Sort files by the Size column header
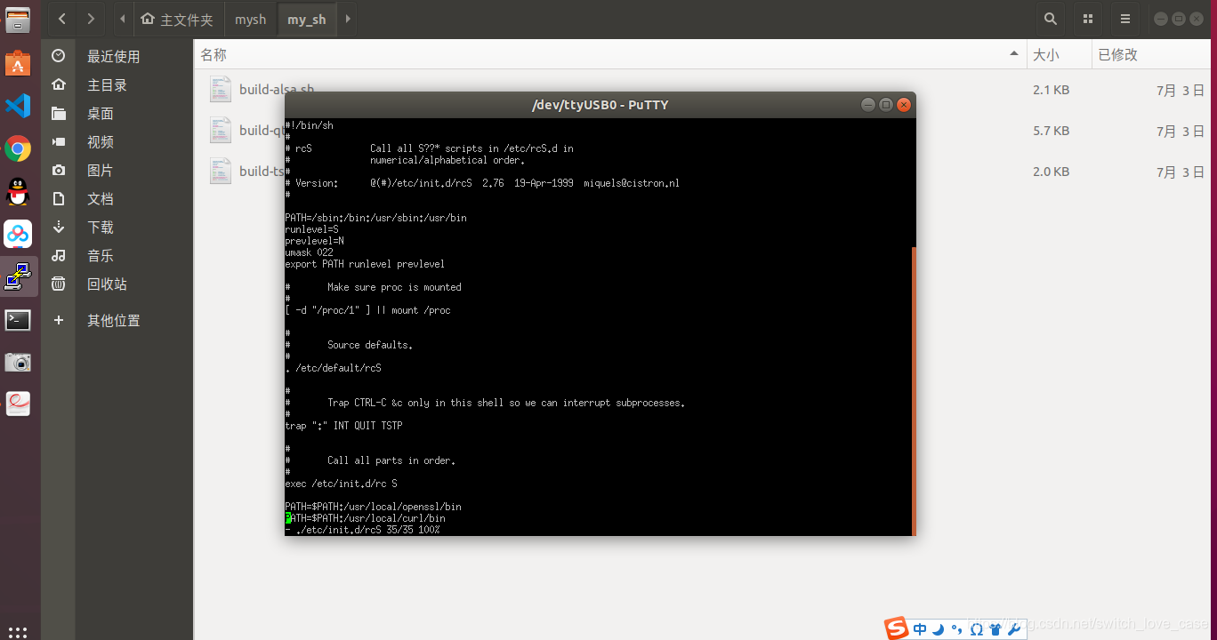 [x=1059, y=54]
